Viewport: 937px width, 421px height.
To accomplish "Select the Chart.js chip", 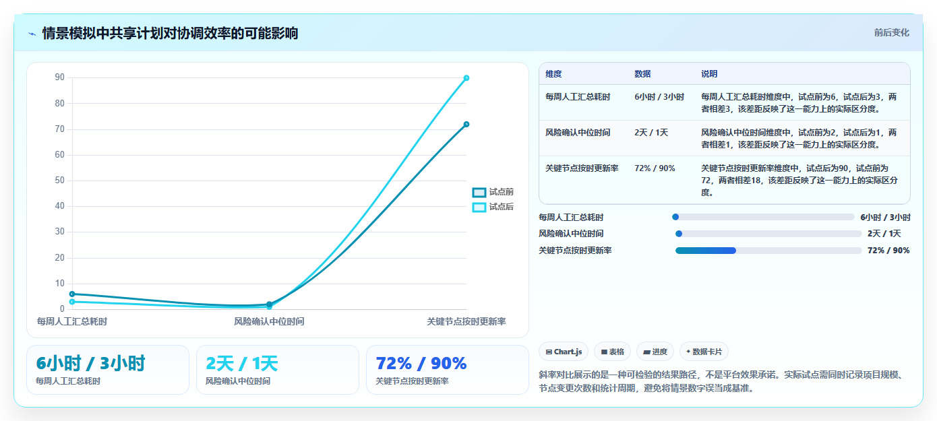I will point(564,352).
